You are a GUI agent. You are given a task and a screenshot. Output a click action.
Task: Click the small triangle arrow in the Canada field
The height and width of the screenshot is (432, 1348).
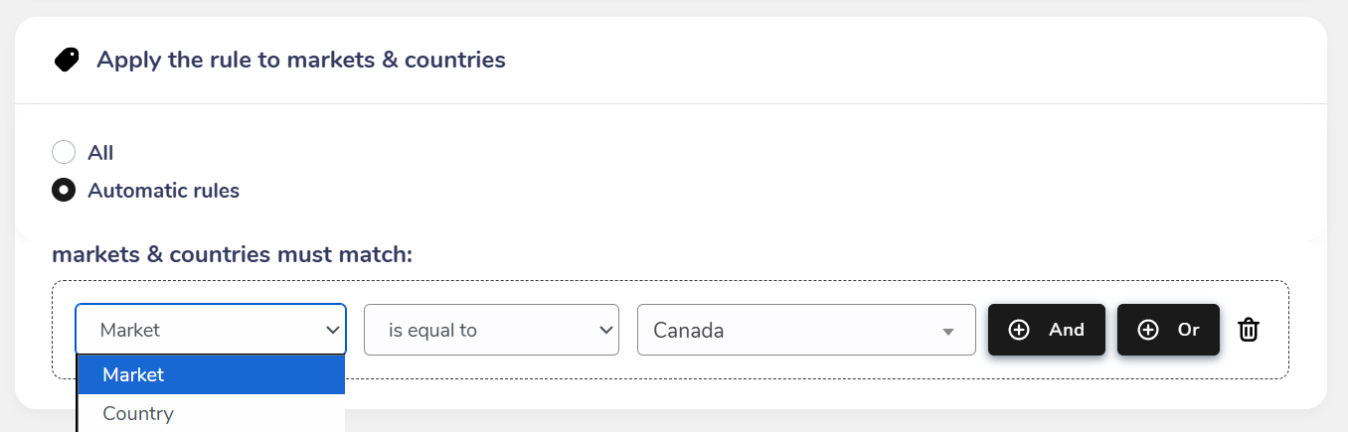(x=948, y=332)
